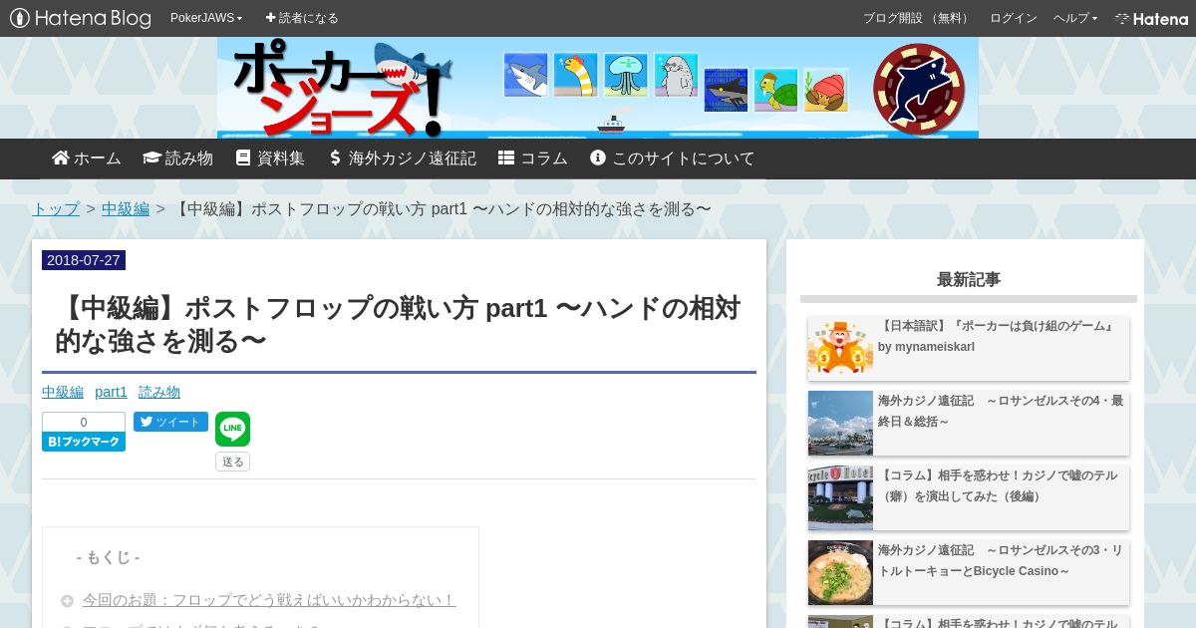Click the shark character icon in banner
The image size is (1196, 628).
[525, 75]
